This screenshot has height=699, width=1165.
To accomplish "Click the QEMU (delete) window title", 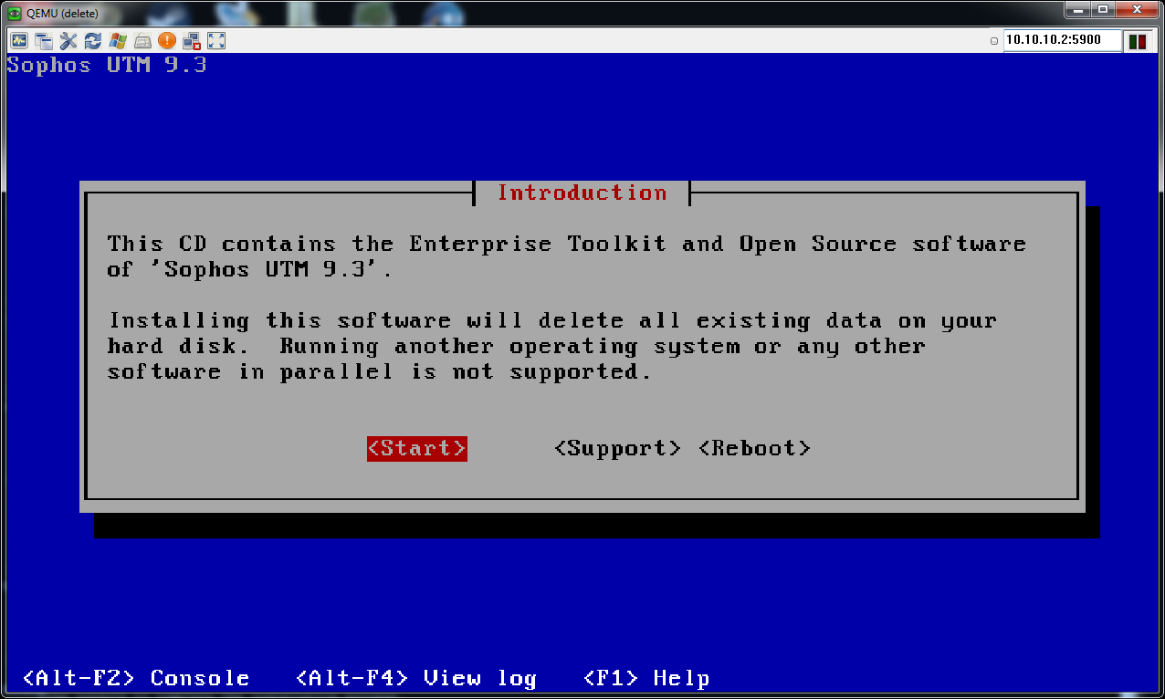I will click(x=62, y=14).
